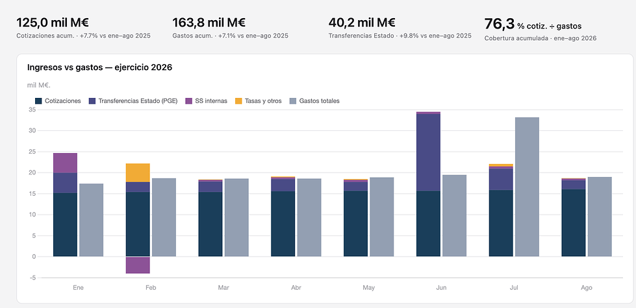
Task: Click chart title 'Ingresos vs gastos — ejercicio 2026'
Action: click(x=100, y=67)
